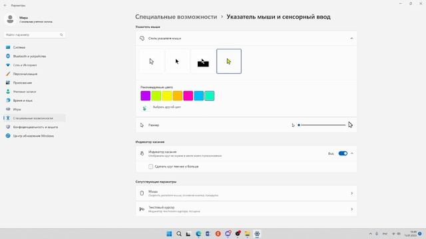Show hidden tray icons chevron
The image size is (426, 239).
click(370, 234)
